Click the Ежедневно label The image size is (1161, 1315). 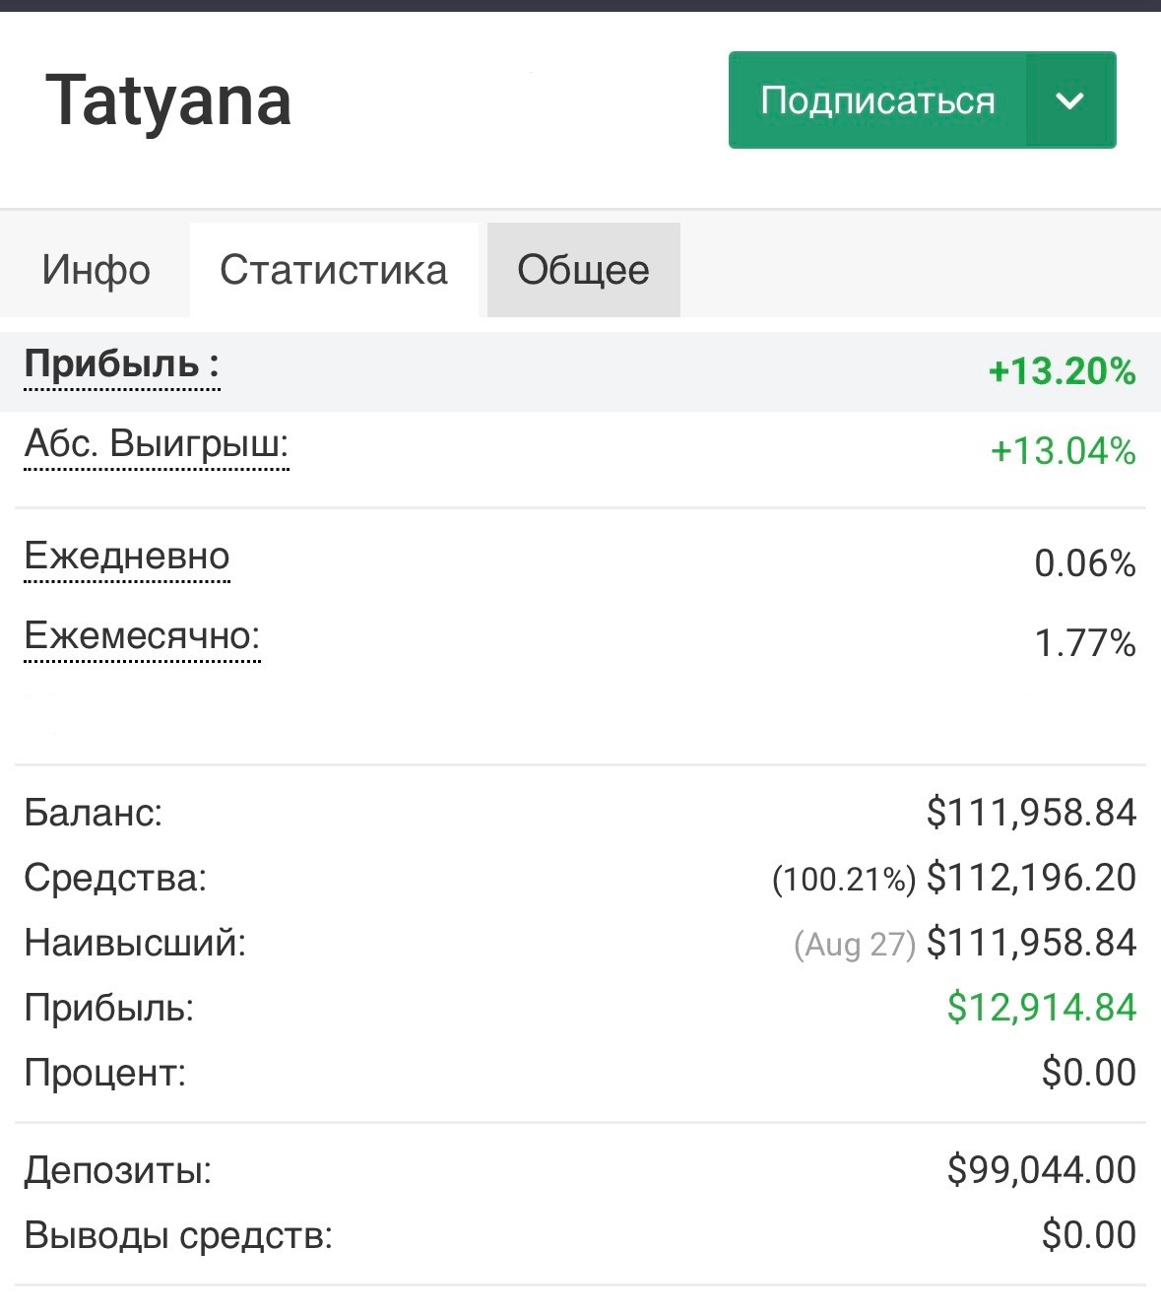pos(127,557)
